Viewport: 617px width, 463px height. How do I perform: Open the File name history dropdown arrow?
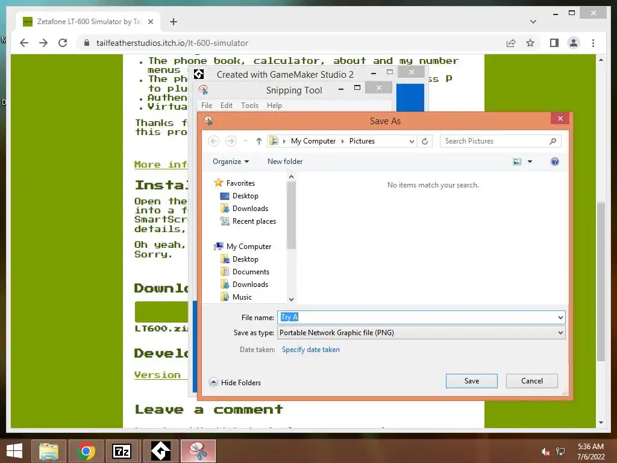click(x=560, y=317)
